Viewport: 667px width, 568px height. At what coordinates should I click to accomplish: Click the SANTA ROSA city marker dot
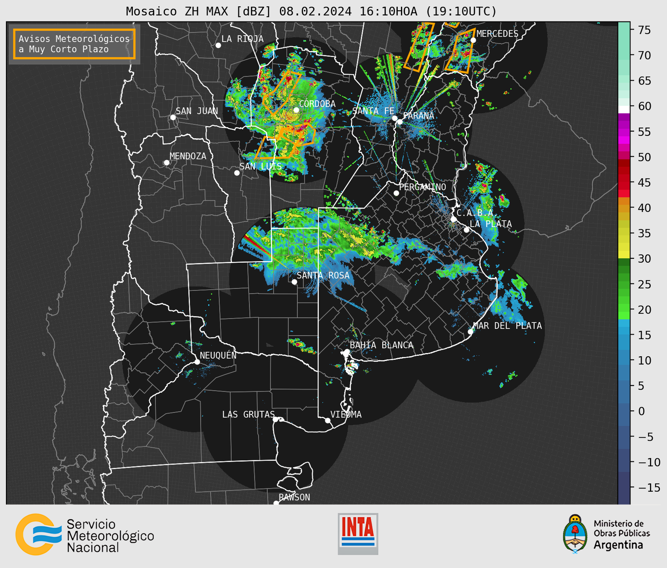coord(294,282)
